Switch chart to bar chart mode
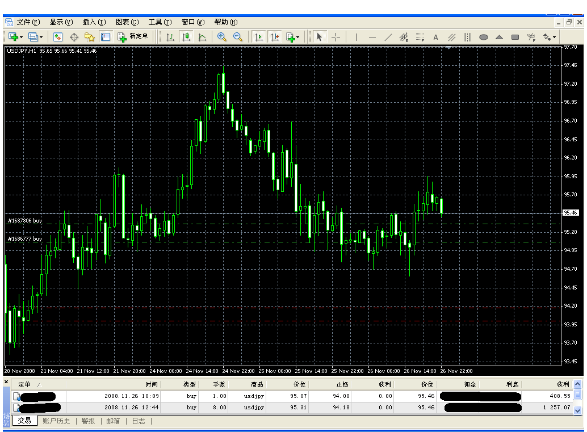Screen dimensions: 587x432 [170, 37]
